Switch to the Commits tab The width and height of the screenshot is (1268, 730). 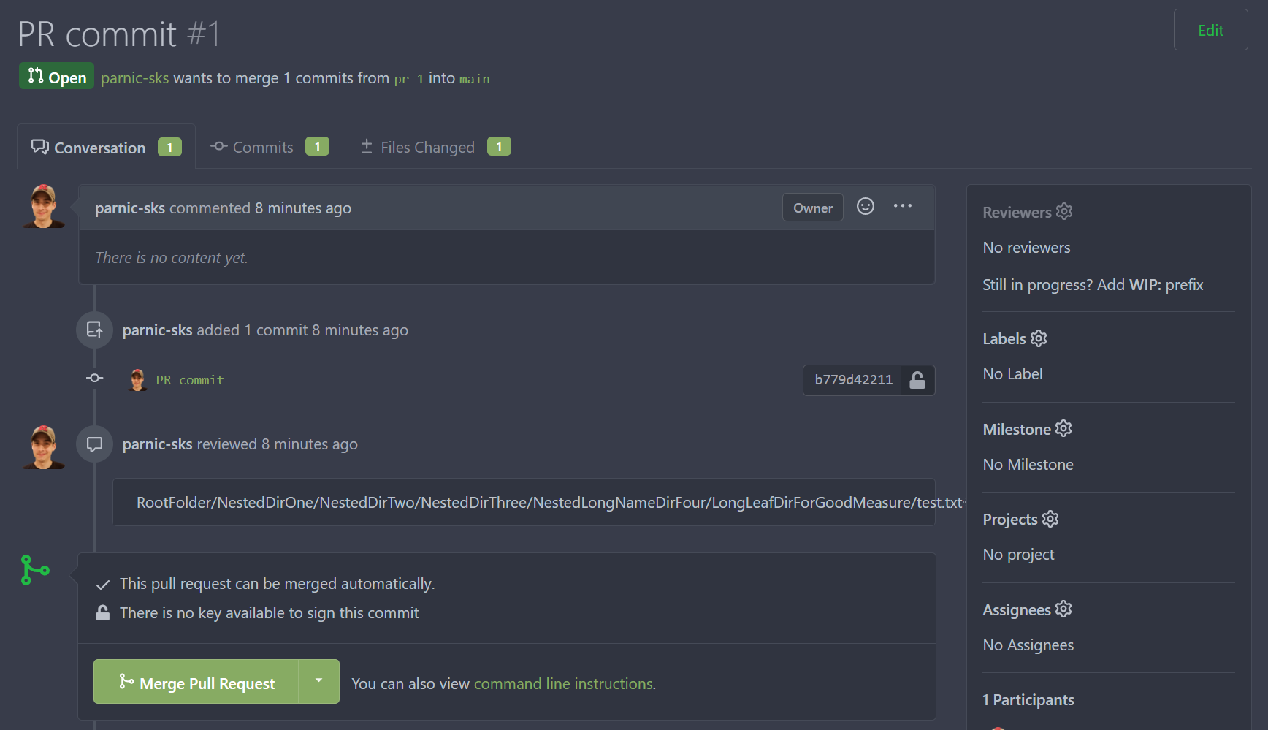click(261, 147)
